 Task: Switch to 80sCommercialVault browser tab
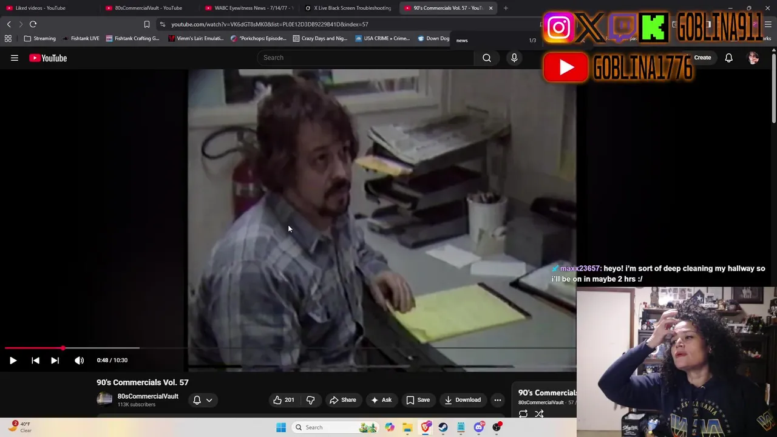click(149, 8)
